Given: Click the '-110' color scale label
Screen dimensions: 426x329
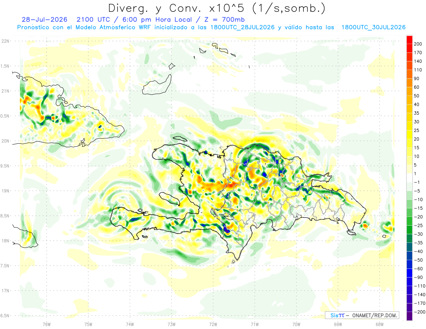Looking at the screenshot, I should click(419, 286).
